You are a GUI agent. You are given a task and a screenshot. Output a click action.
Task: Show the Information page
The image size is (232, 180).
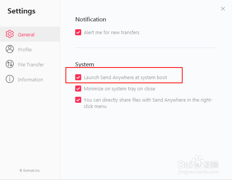pos(30,79)
